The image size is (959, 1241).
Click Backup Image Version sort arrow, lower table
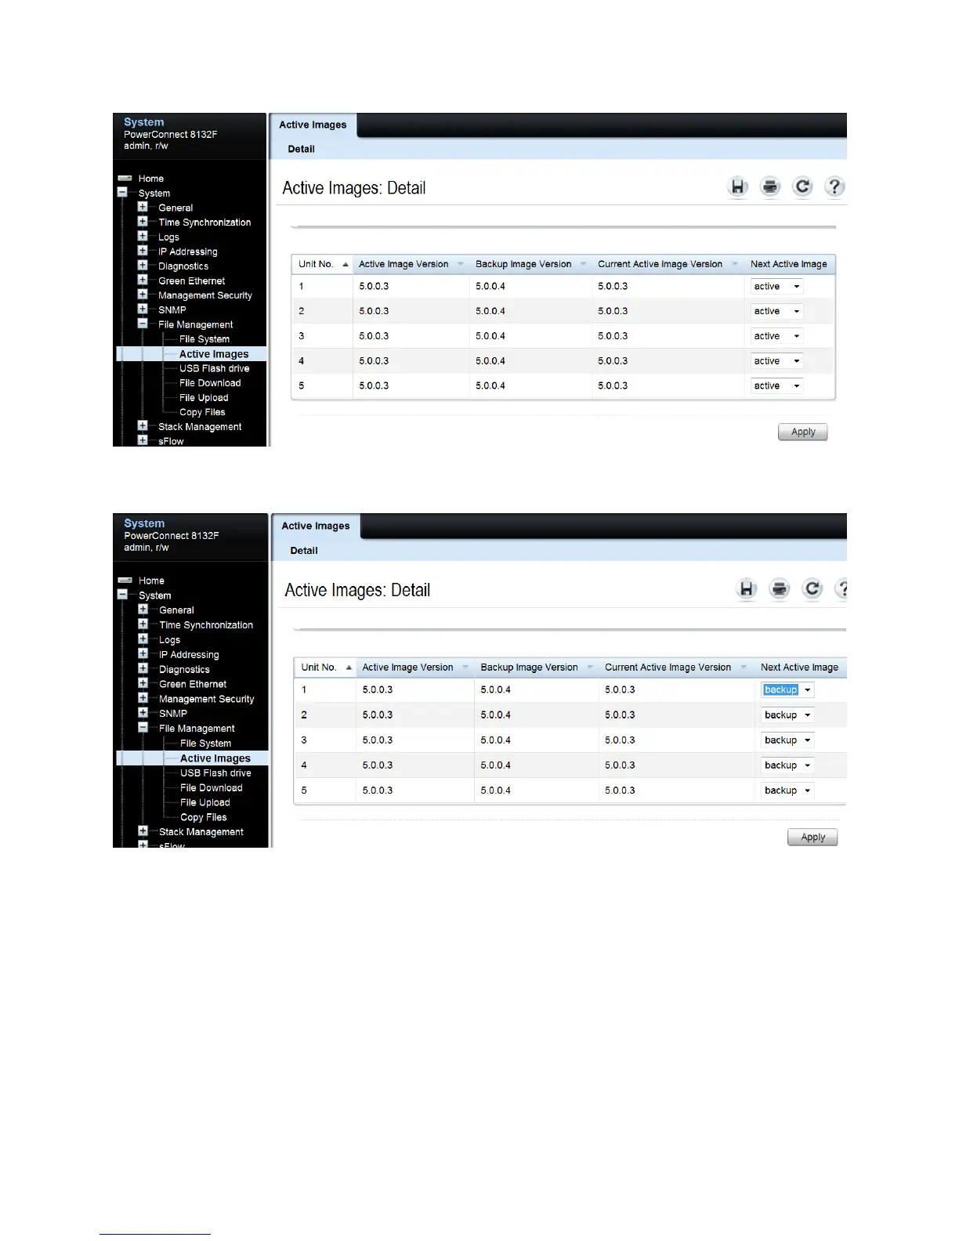tap(590, 668)
